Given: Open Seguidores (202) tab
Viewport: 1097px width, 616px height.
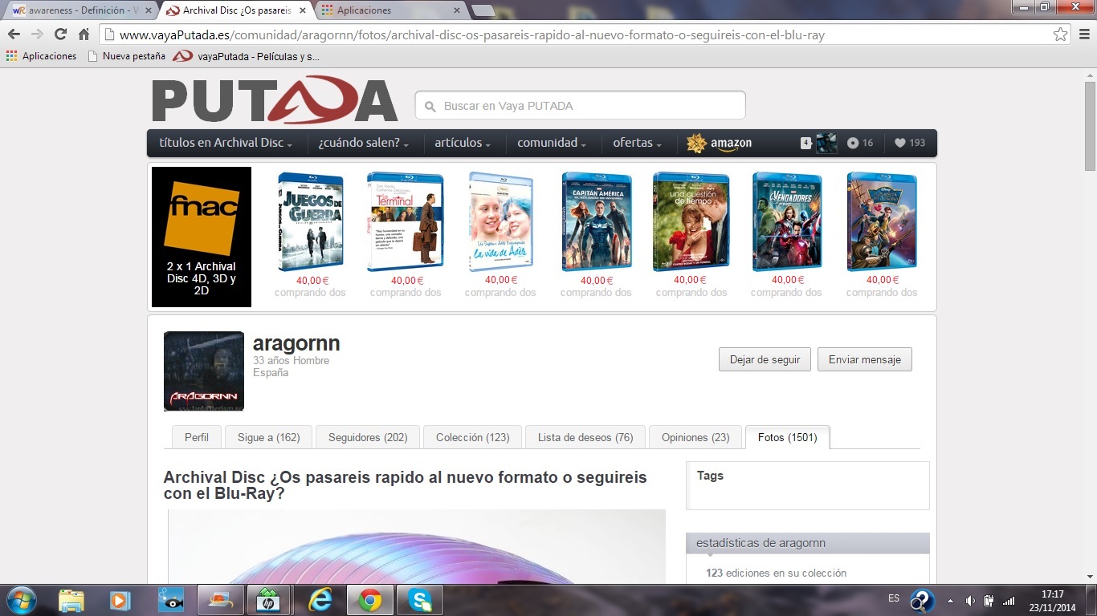Looking at the screenshot, I should (x=368, y=437).
